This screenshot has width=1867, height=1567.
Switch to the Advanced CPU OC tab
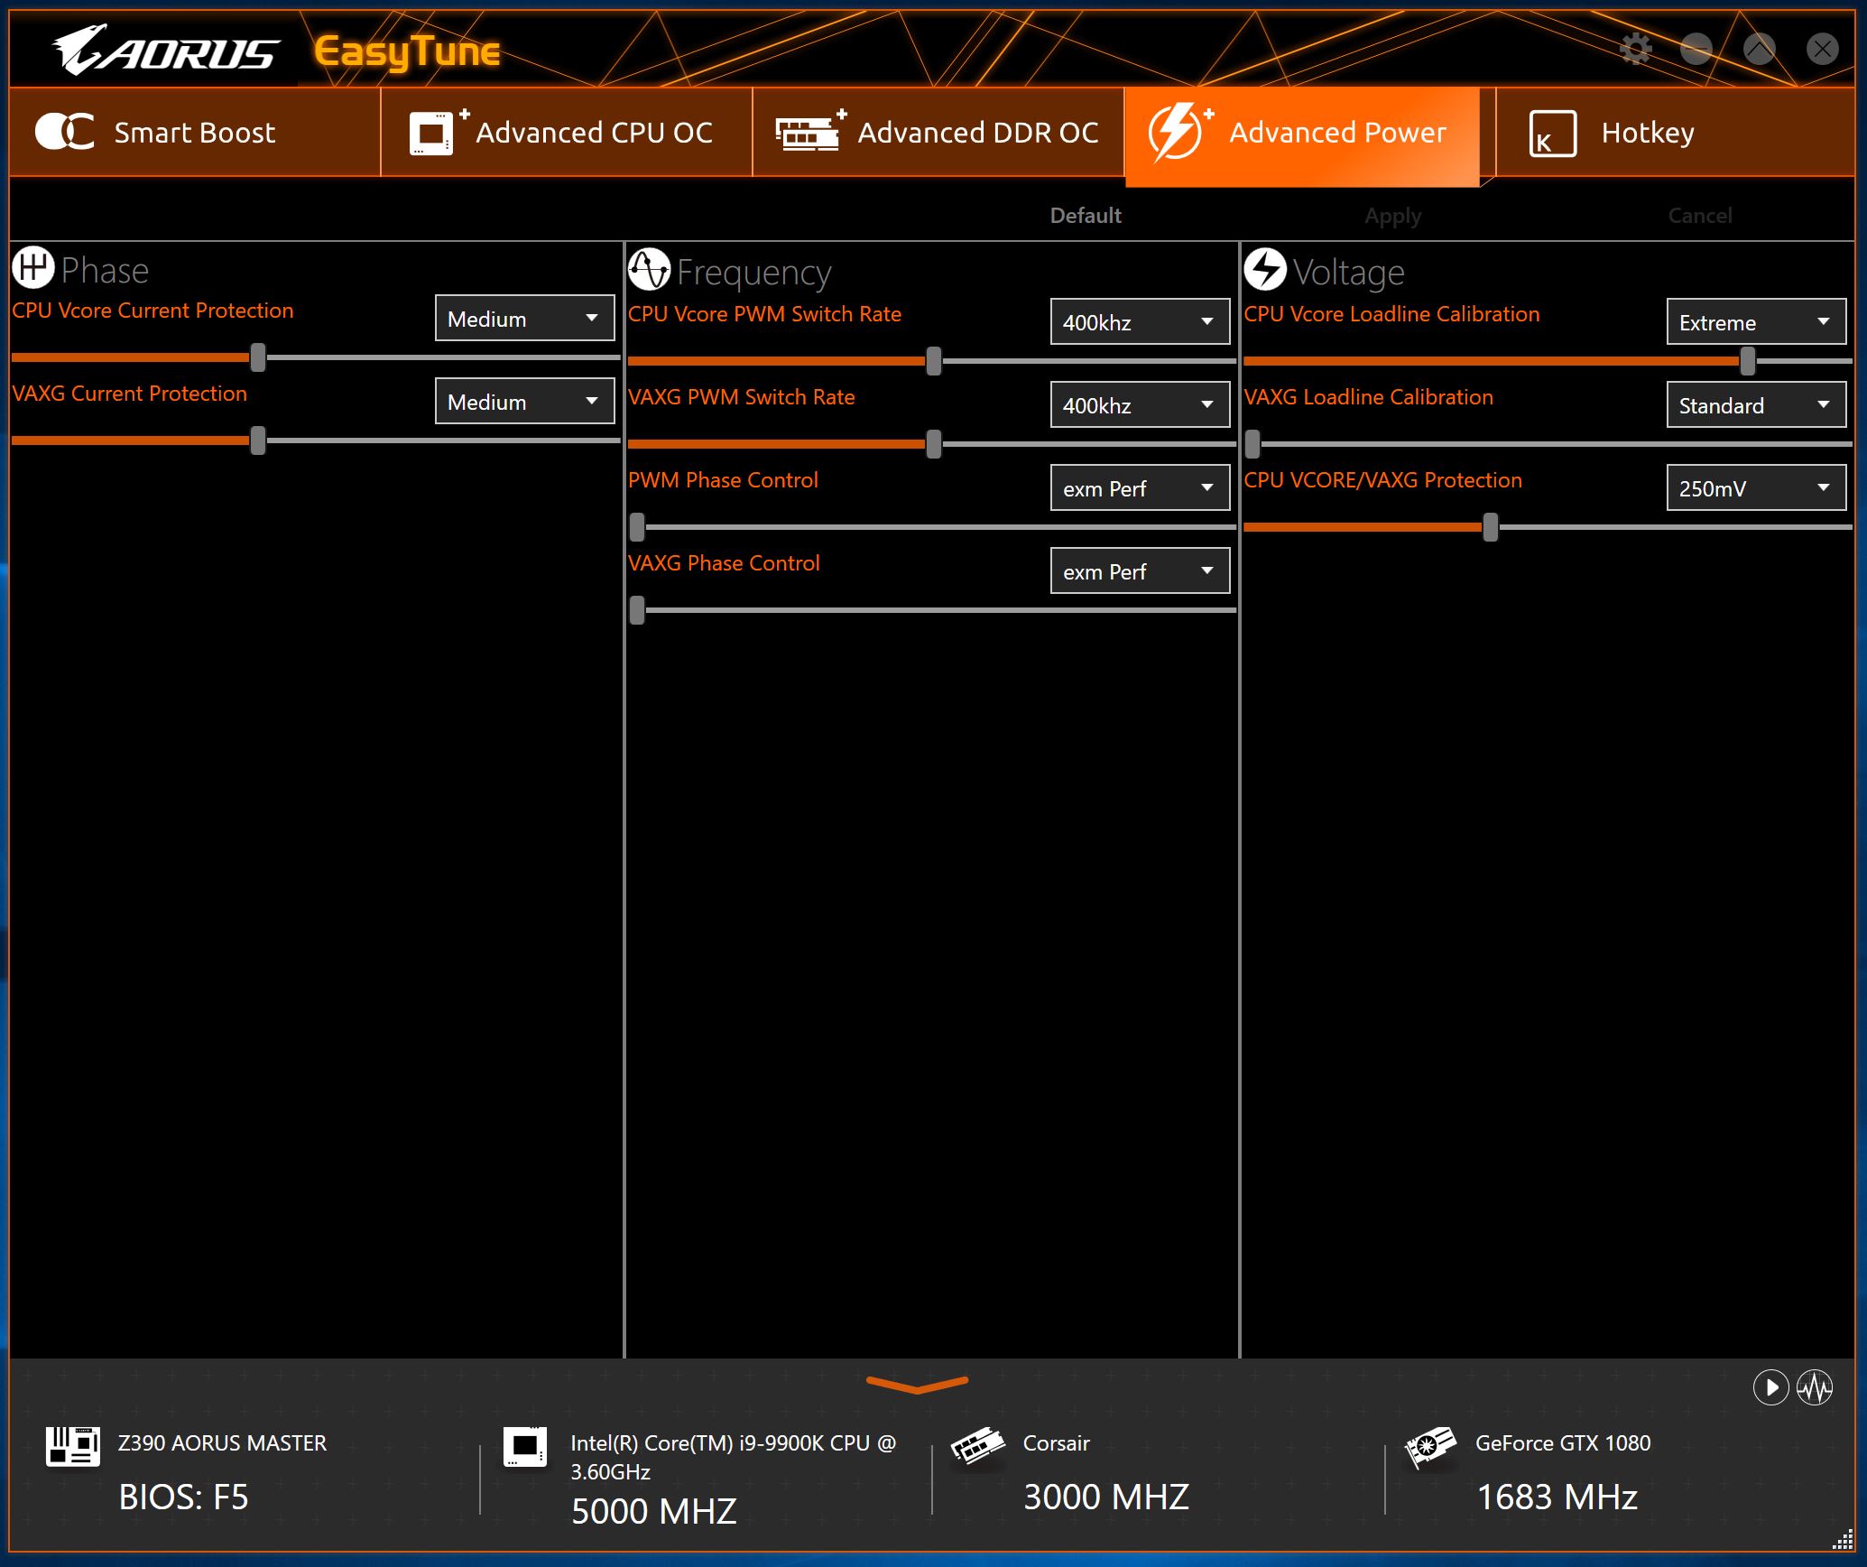567,132
